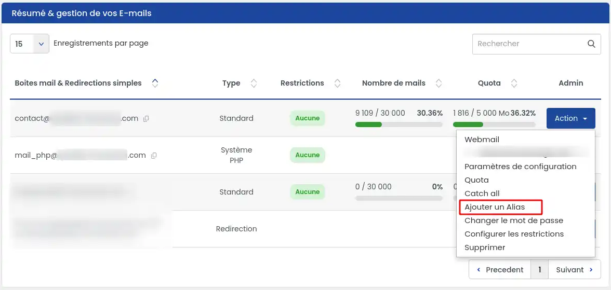This screenshot has height=290, width=611.
Task: Choose Quota in the Action menu
Action: coord(476,180)
